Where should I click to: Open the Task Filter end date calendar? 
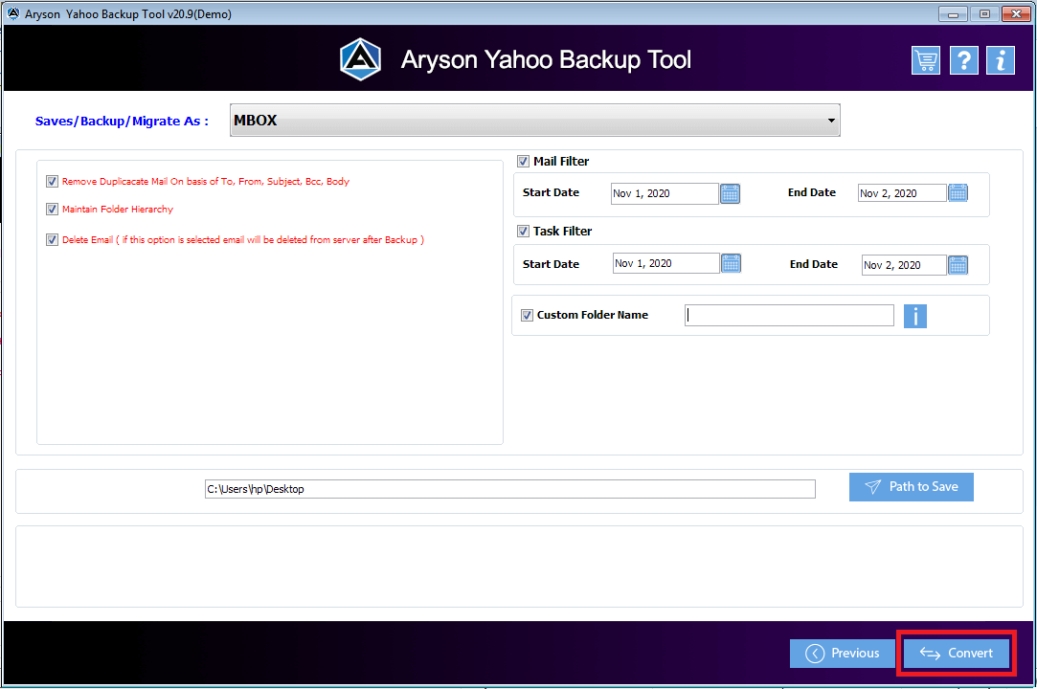(x=958, y=264)
